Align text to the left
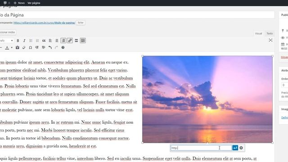 tap(50, 40)
